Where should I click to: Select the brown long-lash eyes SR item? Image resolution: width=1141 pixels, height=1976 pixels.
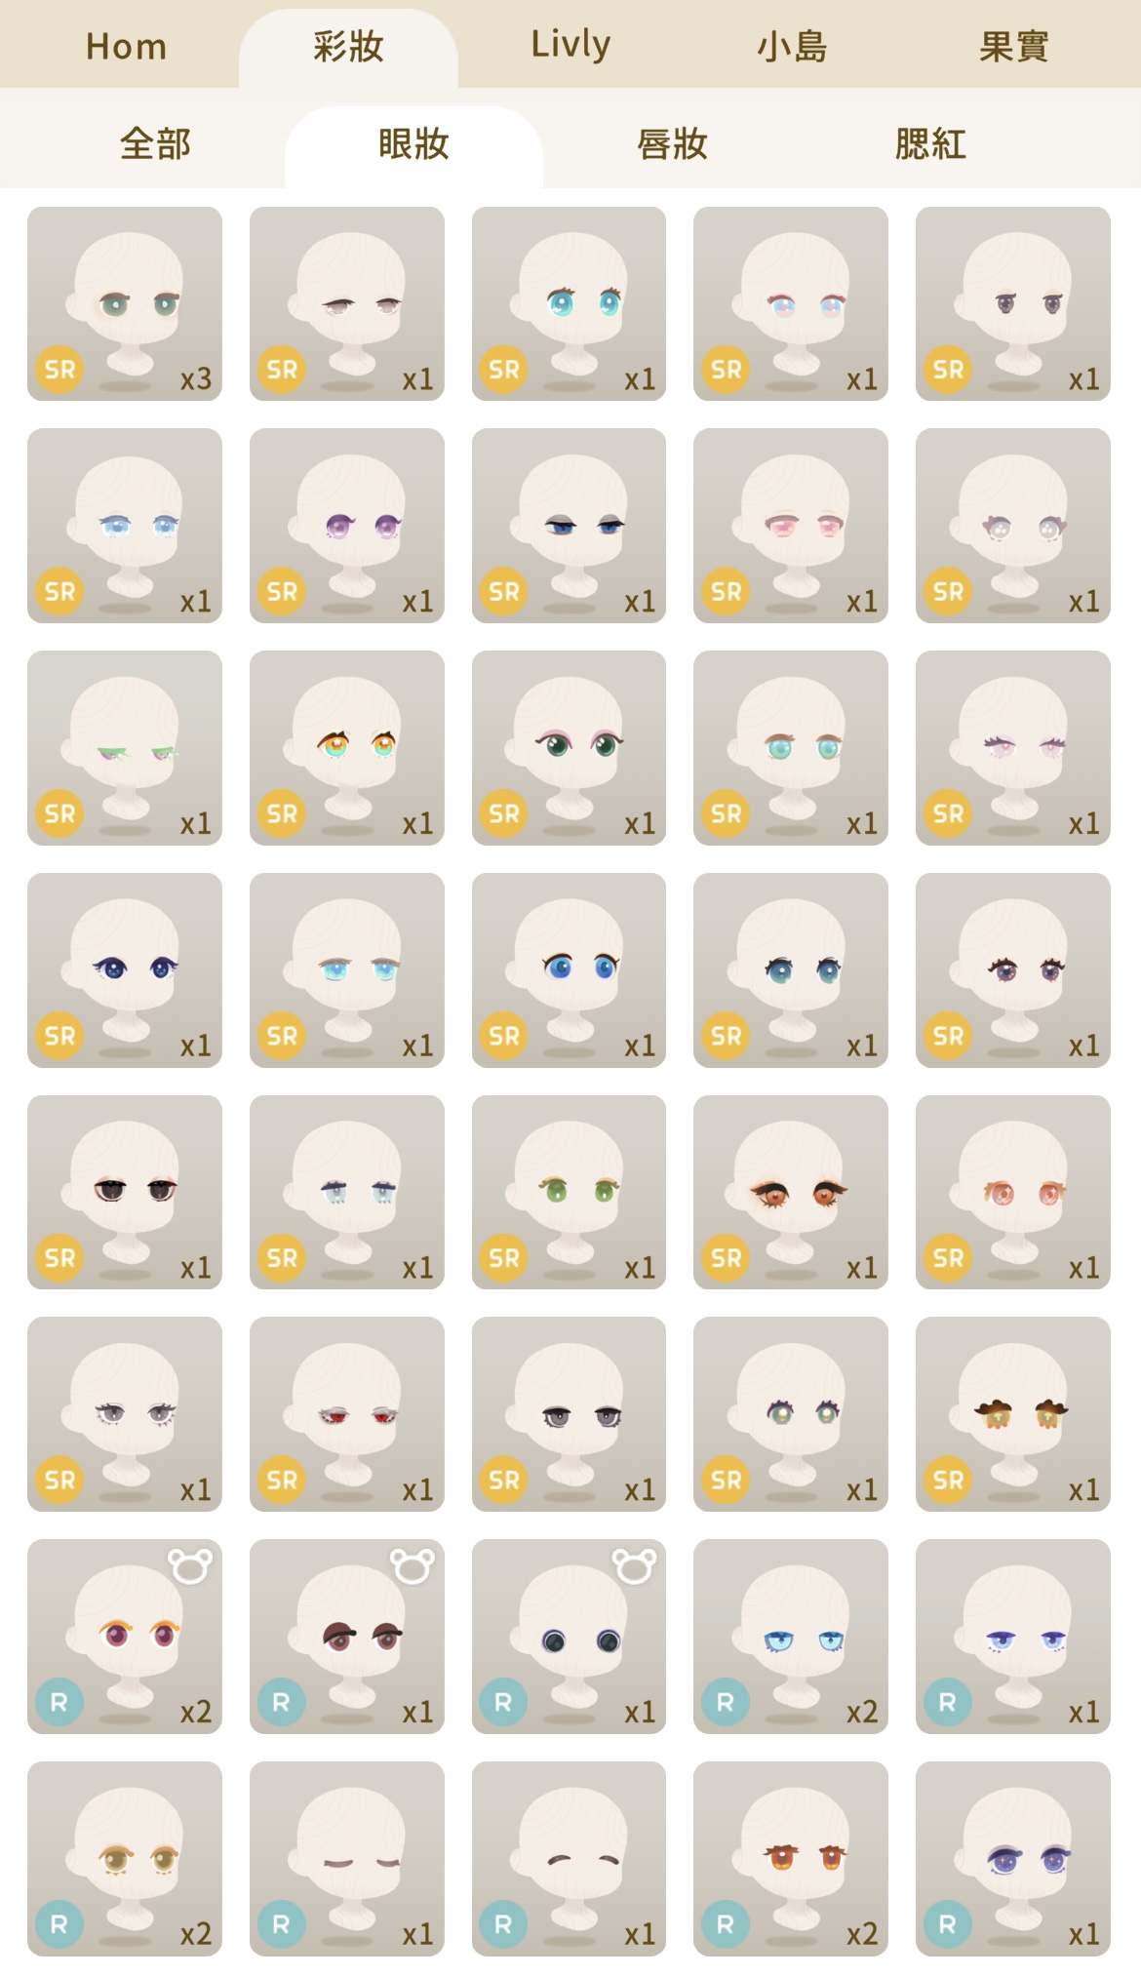pyautogui.click(x=791, y=1192)
